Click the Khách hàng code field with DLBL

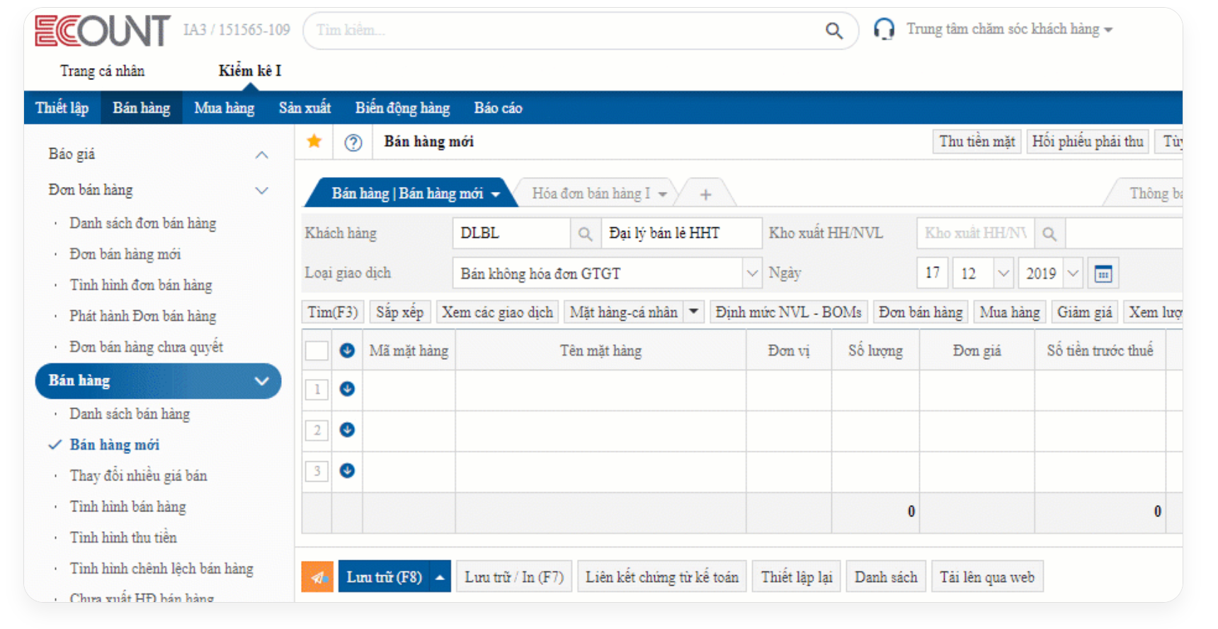[x=511, y=234]
